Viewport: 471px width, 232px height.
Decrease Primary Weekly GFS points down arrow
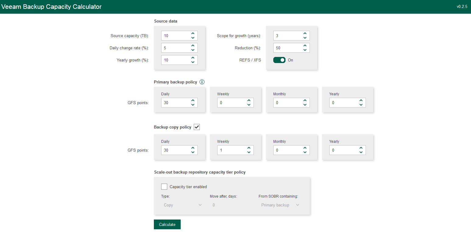249,105
